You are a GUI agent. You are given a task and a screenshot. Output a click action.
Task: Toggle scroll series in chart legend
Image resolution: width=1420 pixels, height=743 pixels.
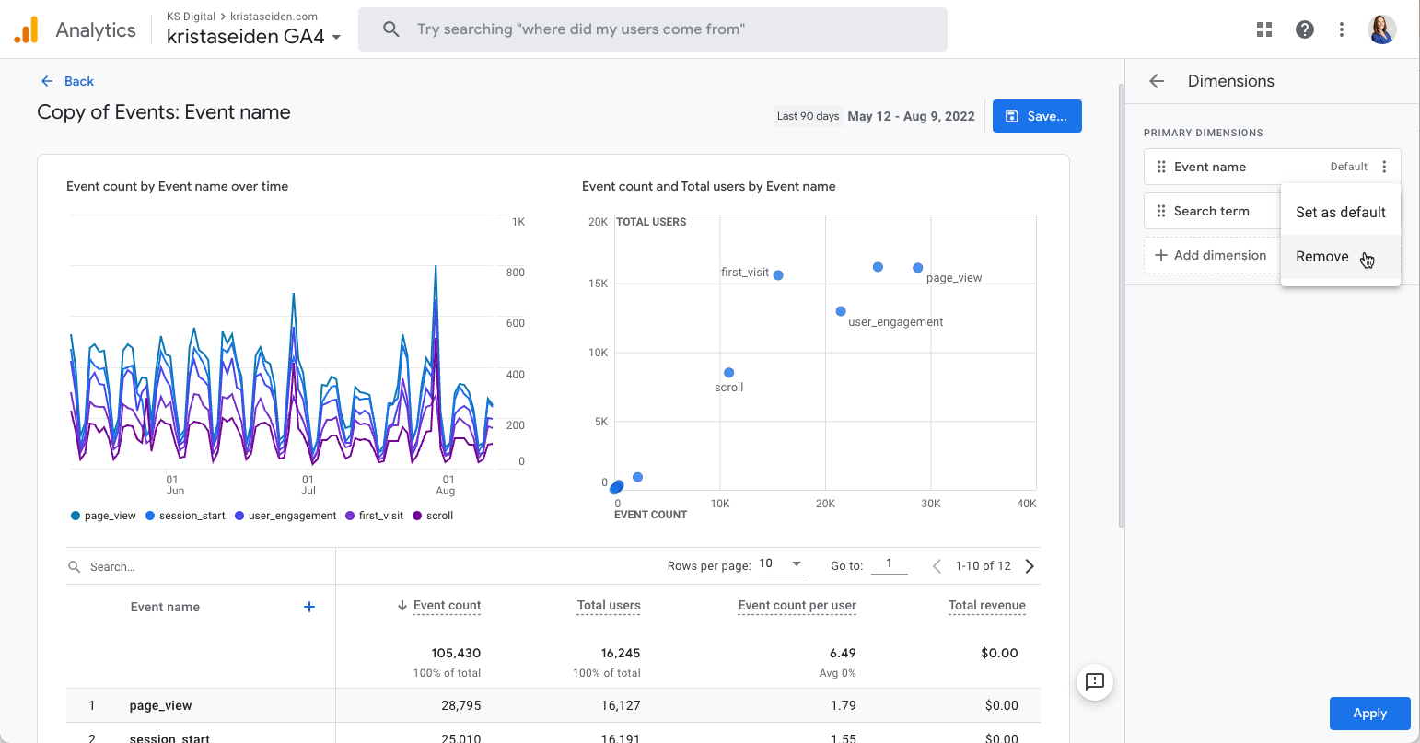tap(433, 516)
